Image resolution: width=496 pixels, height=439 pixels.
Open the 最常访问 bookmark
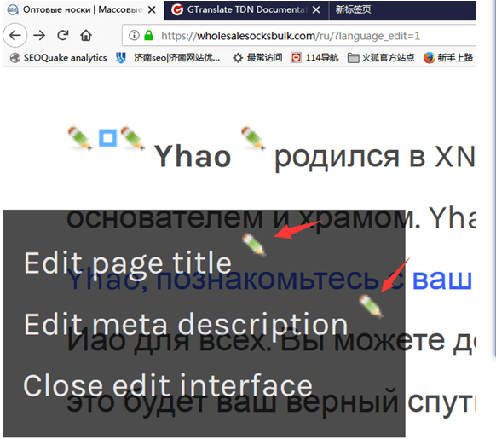[257, 58]
